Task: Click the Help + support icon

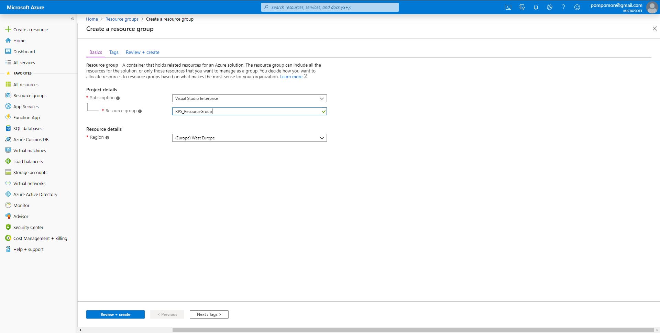Action: coord(8,249)
